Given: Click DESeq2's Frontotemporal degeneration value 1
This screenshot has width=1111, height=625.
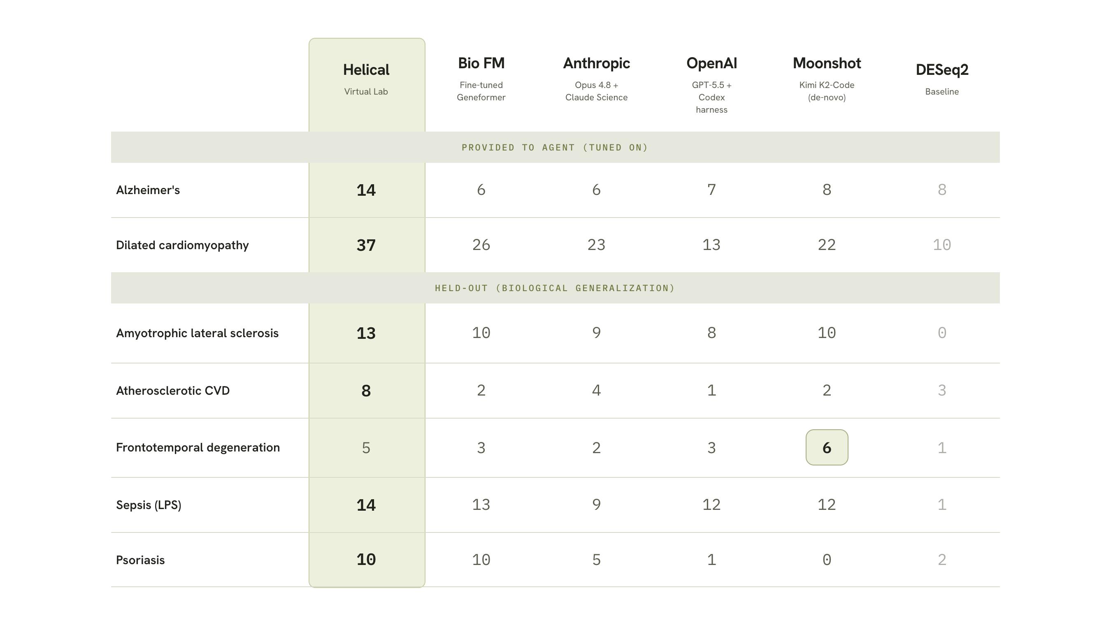Looking at the screenshot, I should point(942,448).
